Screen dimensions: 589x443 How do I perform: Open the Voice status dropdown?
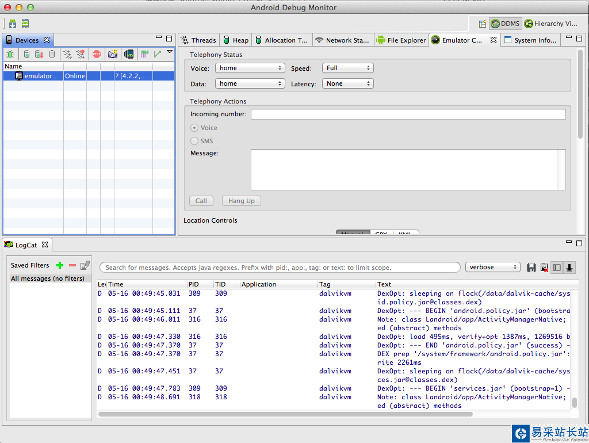tap(250, 68)
